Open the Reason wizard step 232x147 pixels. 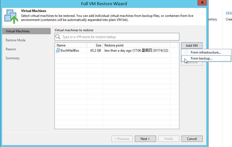(11, 49)
